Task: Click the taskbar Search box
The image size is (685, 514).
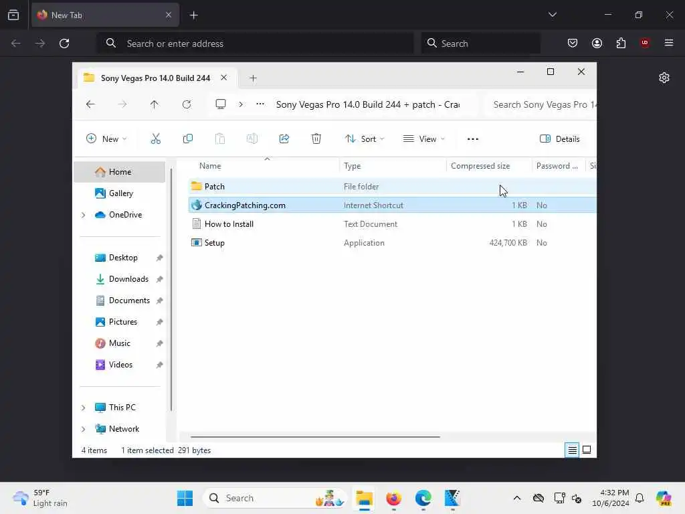Action: pos(274,498)
